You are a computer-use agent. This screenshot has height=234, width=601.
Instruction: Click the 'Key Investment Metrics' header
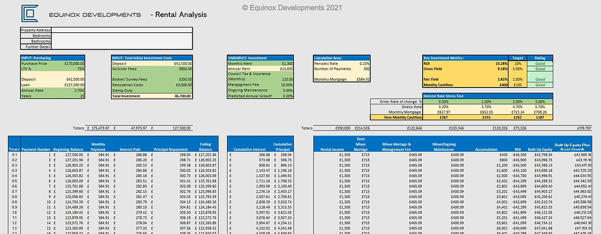pos(465,58)
